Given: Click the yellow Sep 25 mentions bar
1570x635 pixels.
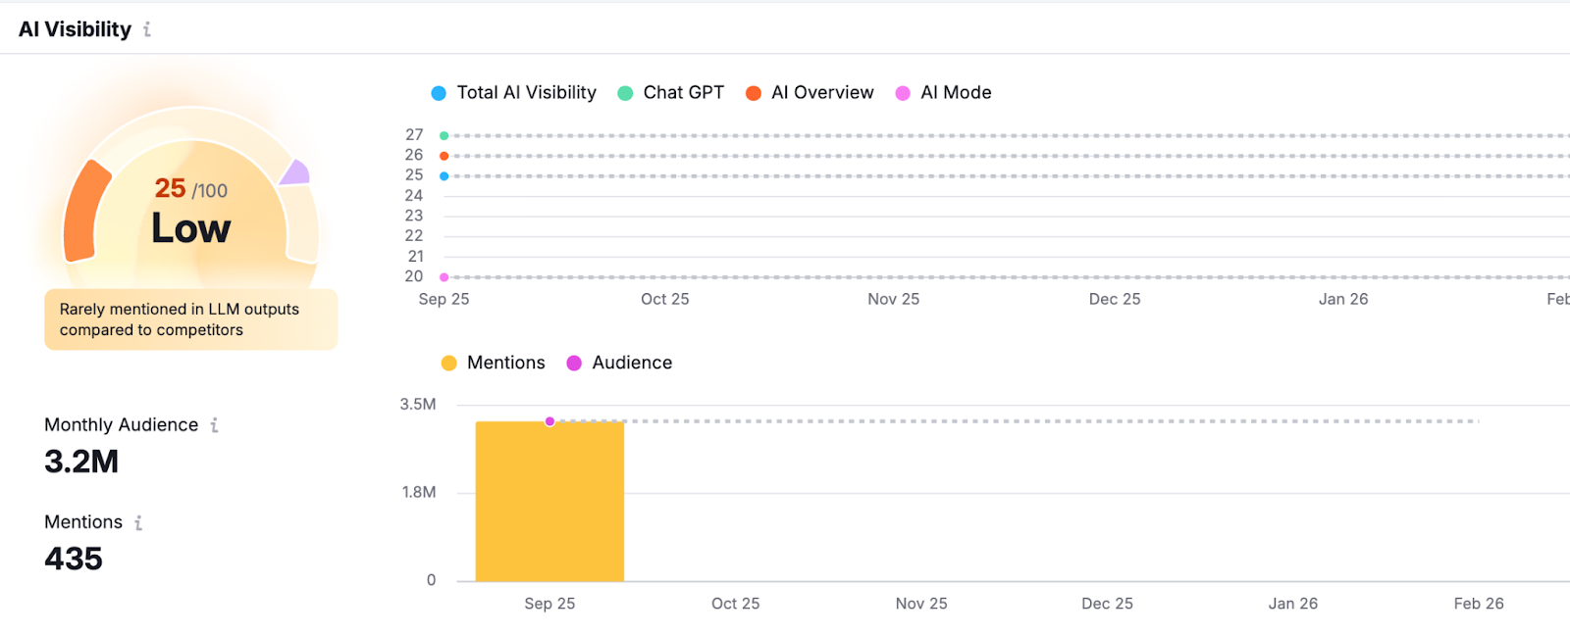Looking at the screenshot, I should point(549,502).
